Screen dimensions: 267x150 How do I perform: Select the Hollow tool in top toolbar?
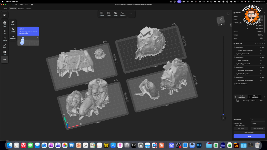pyautogui.click(x=102, y=14)
